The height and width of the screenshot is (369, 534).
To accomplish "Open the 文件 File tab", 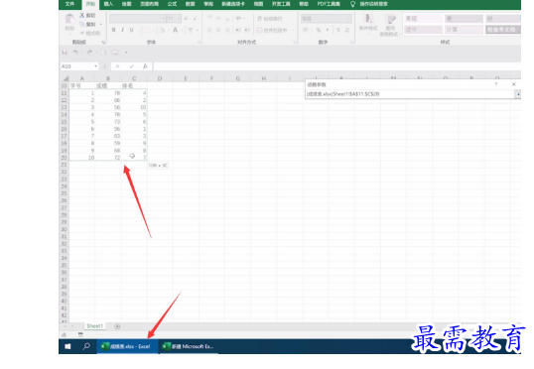I will pos(69,4).
